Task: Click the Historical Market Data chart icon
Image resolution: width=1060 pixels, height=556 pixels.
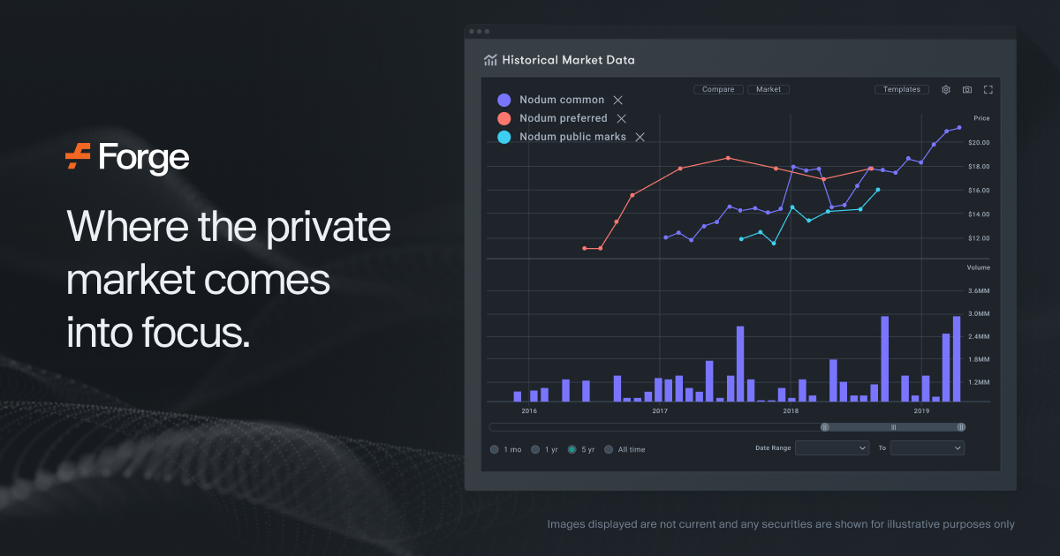Action: 490,61
